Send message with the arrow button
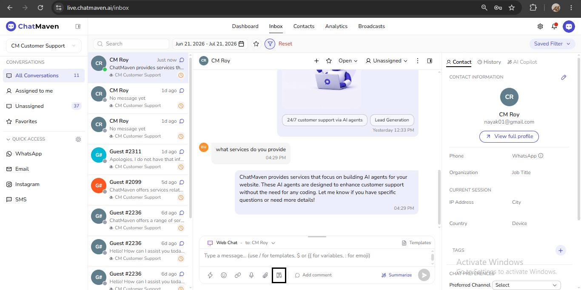This screenshot has height=290, width=581. coord(424,275)
